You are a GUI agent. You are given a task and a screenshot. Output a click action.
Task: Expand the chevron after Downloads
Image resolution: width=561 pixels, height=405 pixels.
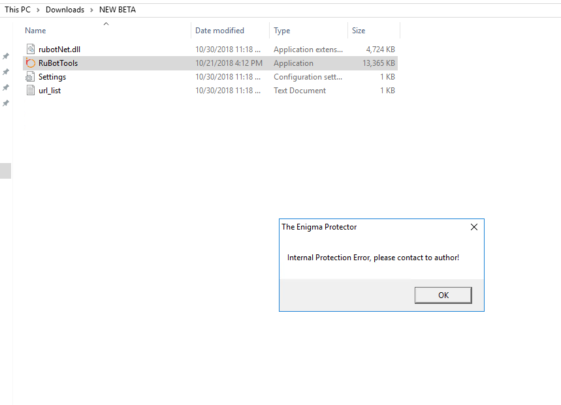tap(91, 10)
